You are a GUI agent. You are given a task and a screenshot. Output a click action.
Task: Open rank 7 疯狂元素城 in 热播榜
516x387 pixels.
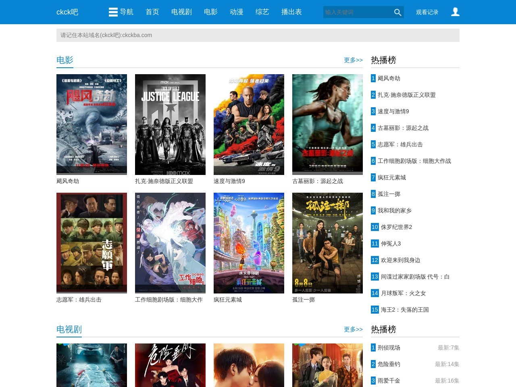(392, 177)
